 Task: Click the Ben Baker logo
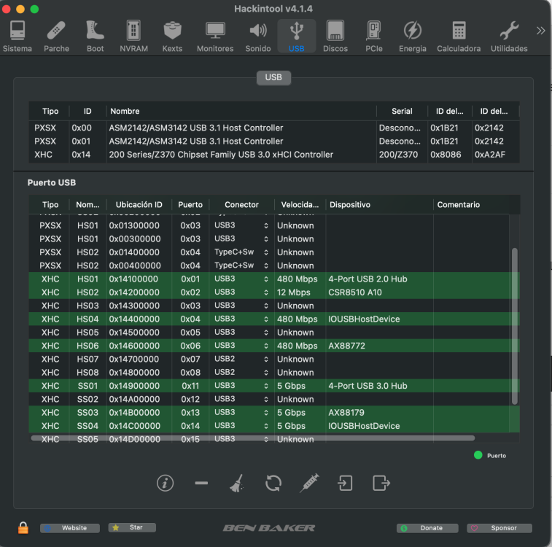coord(268,527)
